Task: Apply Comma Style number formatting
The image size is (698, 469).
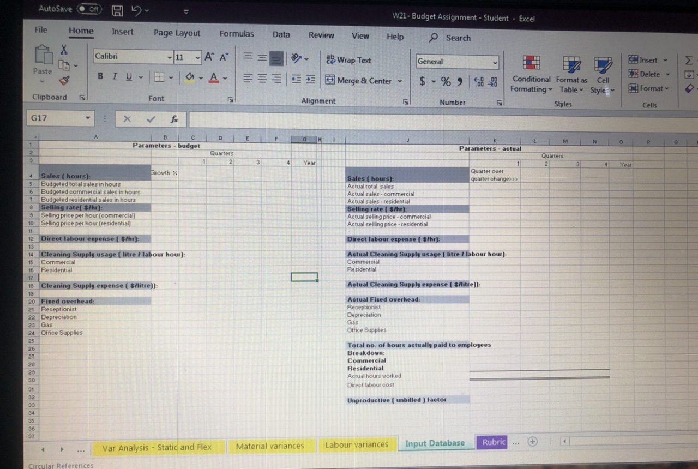Action: pos(459,81)
